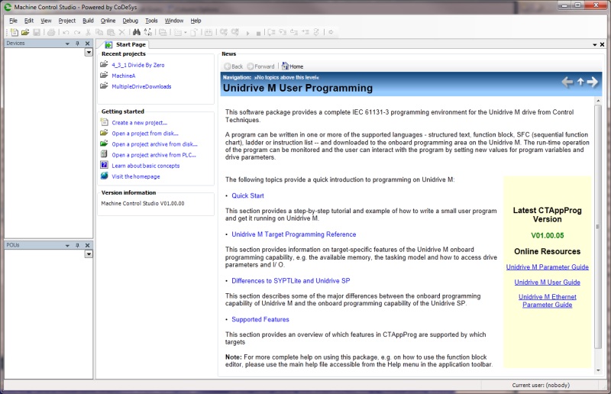611x394 pixels.
Task: Click Open a project archive from PLC
Action: click(x=154, y=155)
